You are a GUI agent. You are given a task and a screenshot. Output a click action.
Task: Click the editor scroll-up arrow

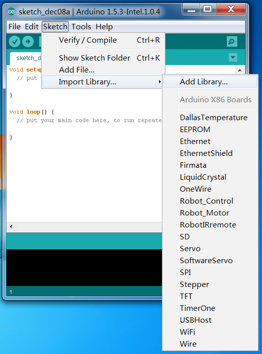(x=240, y=71)
